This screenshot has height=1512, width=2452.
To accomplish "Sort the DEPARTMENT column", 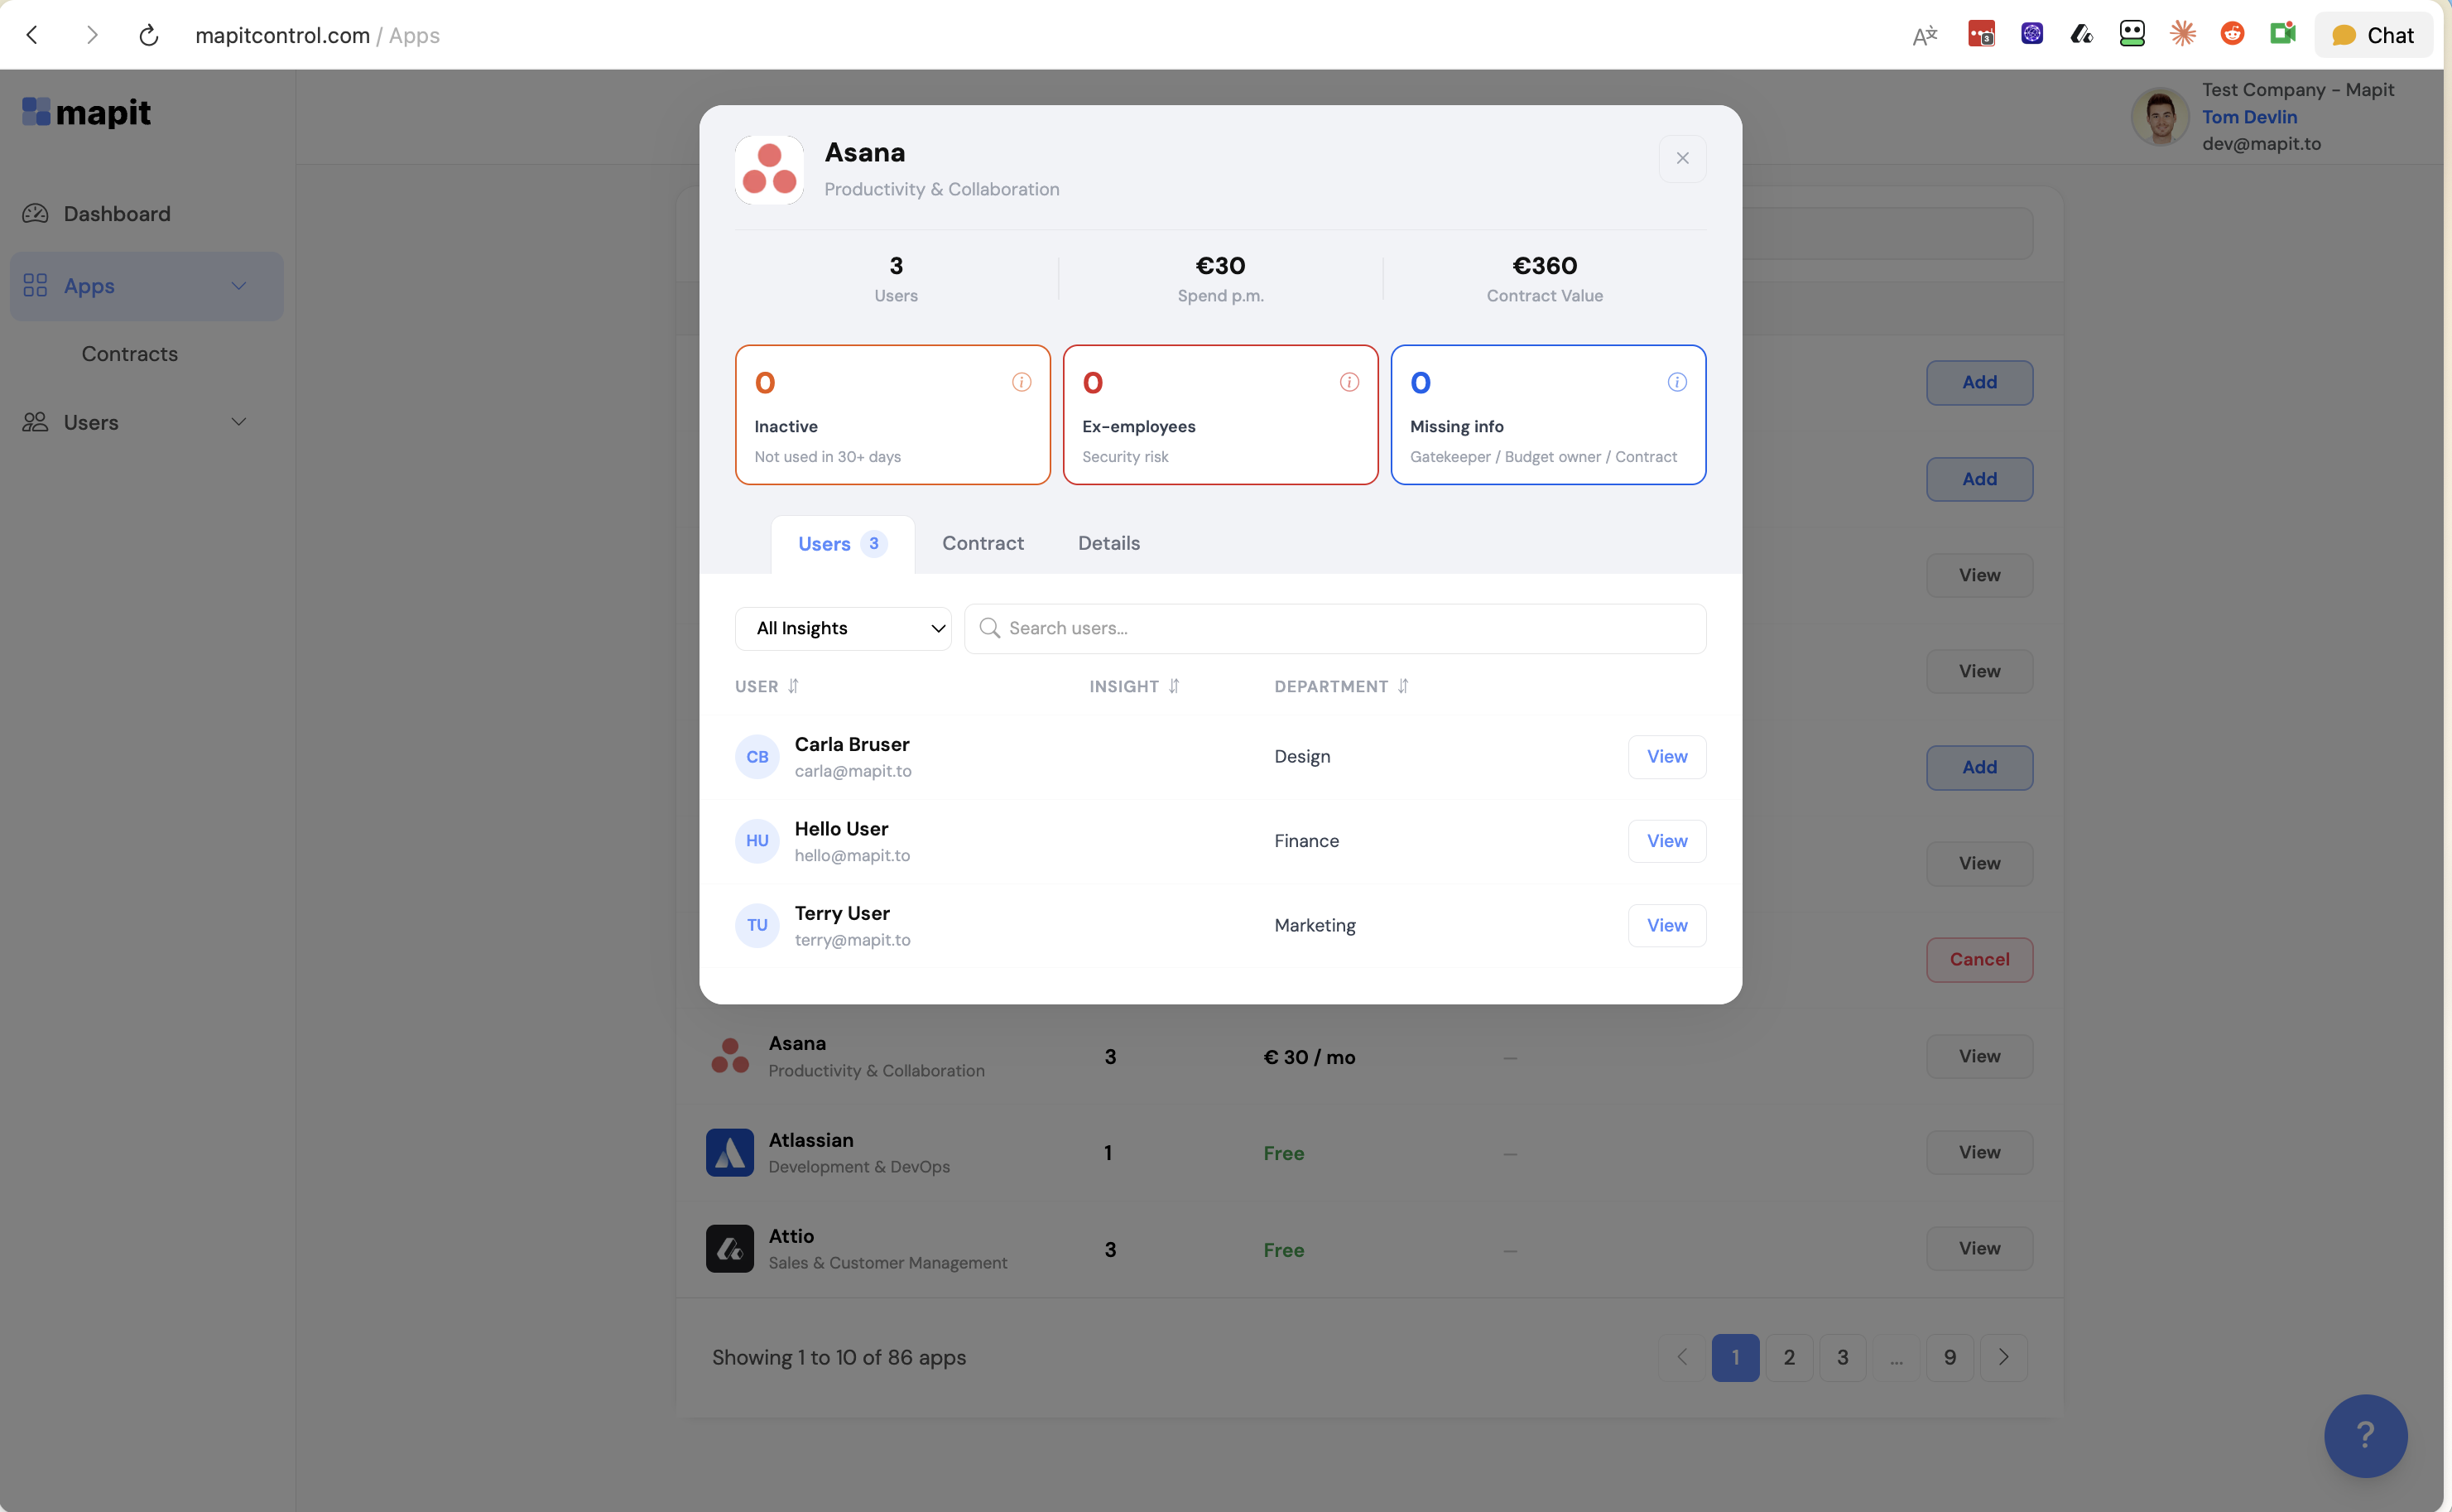I will [1402, 686].
